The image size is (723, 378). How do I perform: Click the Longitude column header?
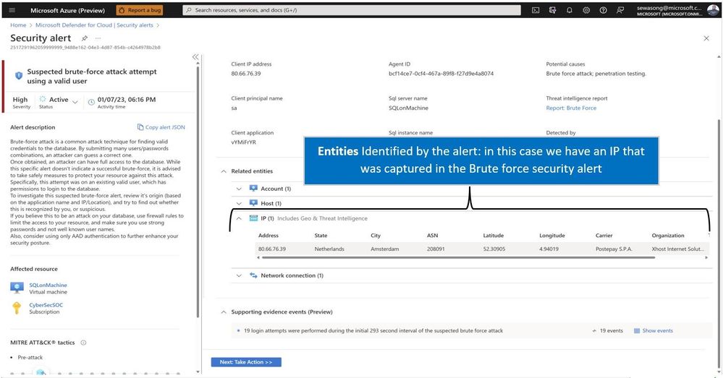[552, 236]
